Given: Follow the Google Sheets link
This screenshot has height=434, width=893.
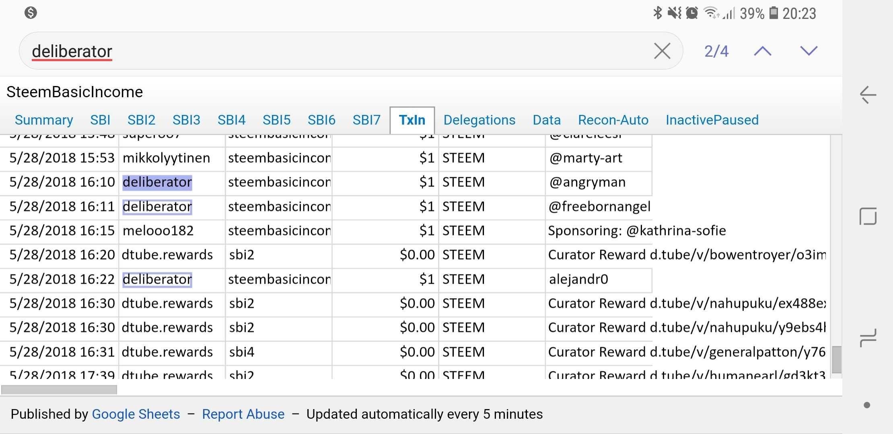Looking at the screenshot, I should (x=136, y=414).
